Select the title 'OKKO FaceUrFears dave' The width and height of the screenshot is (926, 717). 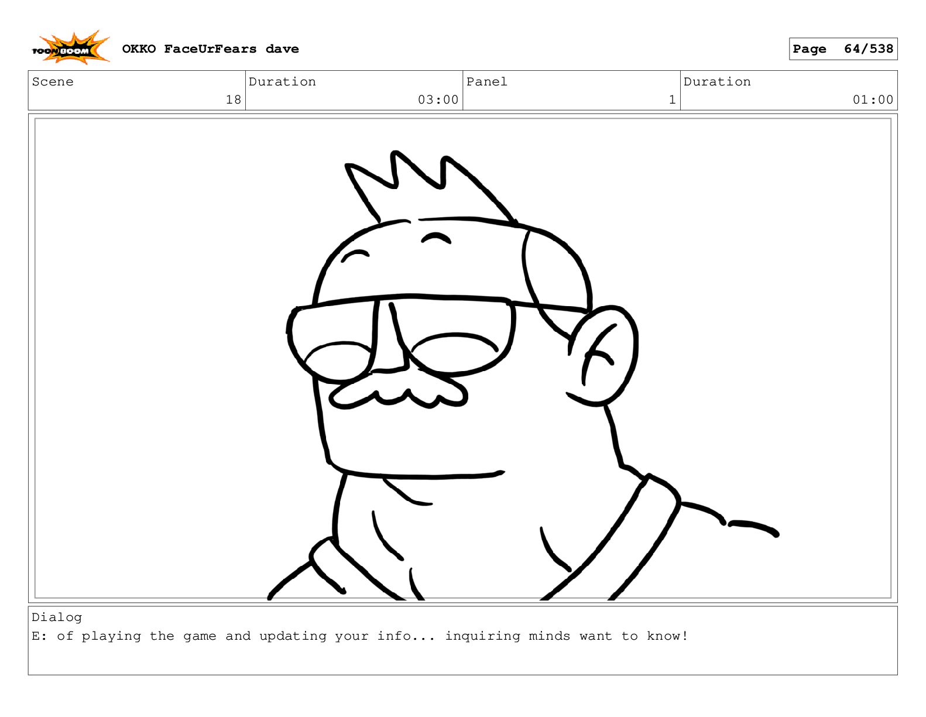(x=210, y=49)
